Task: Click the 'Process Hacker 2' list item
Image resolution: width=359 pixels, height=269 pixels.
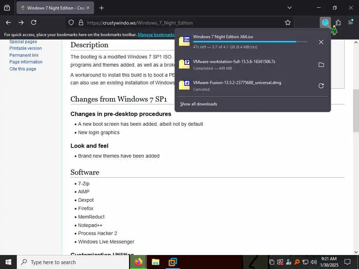Action: click(x=97, y=233)
